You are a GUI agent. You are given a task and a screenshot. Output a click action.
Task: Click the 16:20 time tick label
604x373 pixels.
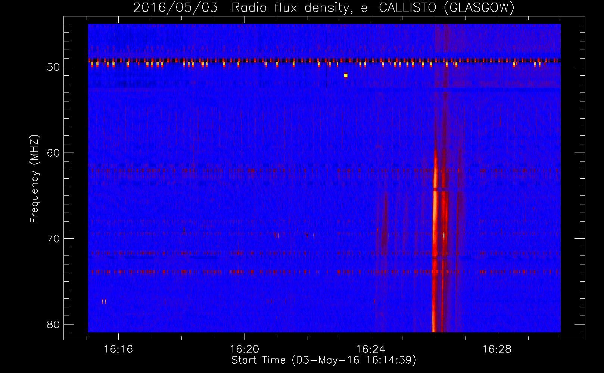coord(245,350)
